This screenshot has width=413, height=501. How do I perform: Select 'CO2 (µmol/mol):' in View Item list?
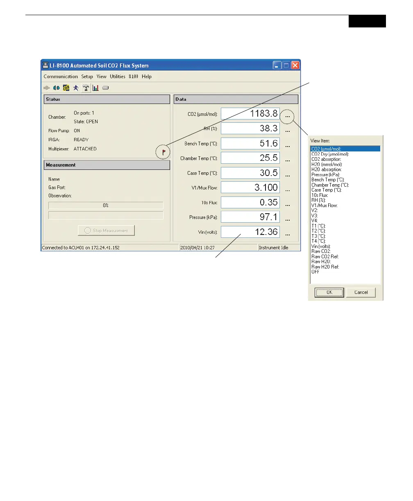[345, 149]
